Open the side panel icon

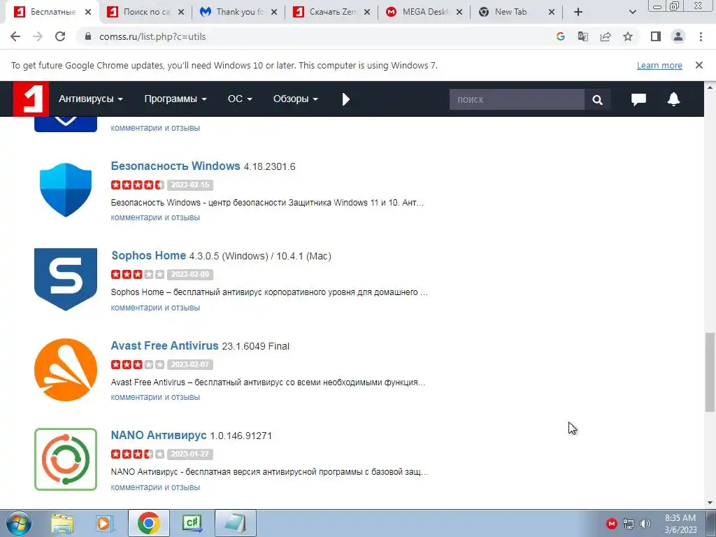tap(656, 36)
